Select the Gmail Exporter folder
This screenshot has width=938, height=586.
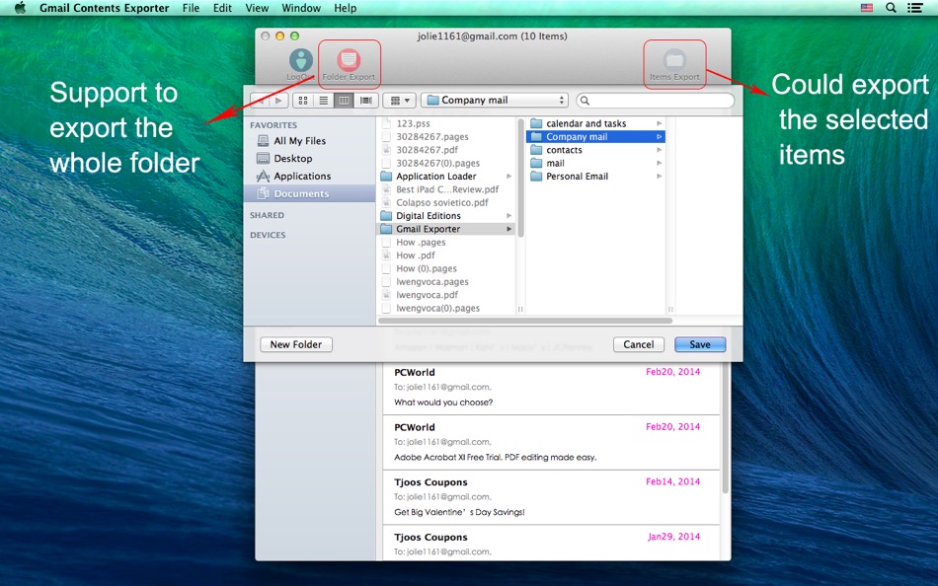tap(447, 229)
